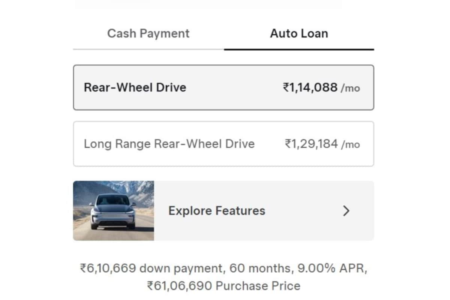Click the ₹1,29,184 monthly price
This screenshot has width=450, height=300.
click(311, 144)
